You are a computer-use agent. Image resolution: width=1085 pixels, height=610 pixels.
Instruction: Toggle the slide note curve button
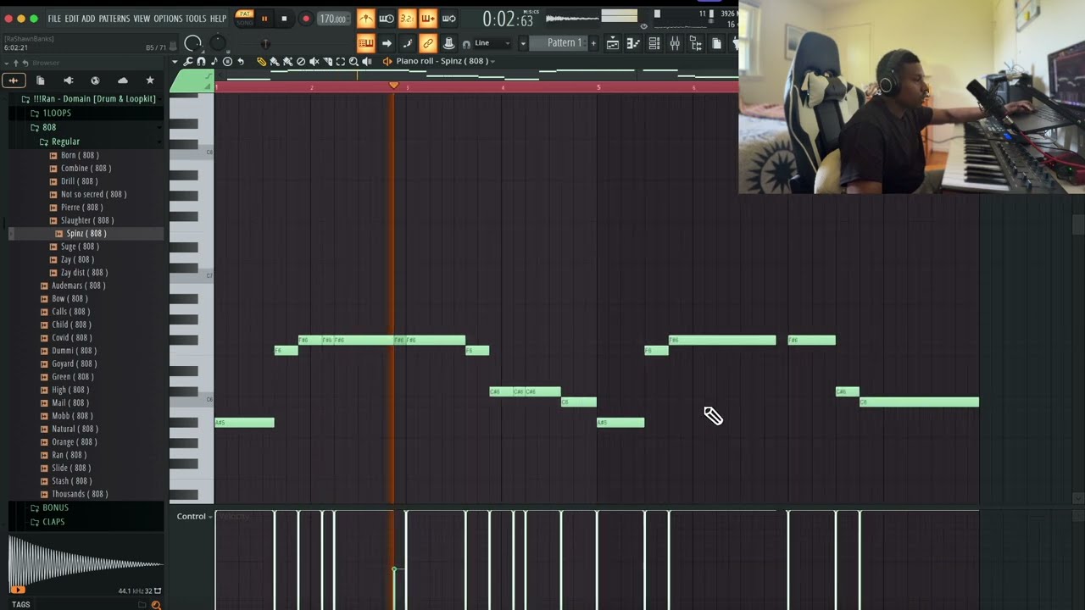pos(407,43)
